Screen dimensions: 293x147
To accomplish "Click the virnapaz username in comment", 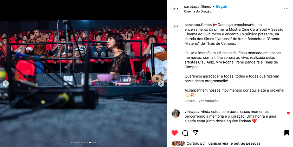I will [192, 112].
